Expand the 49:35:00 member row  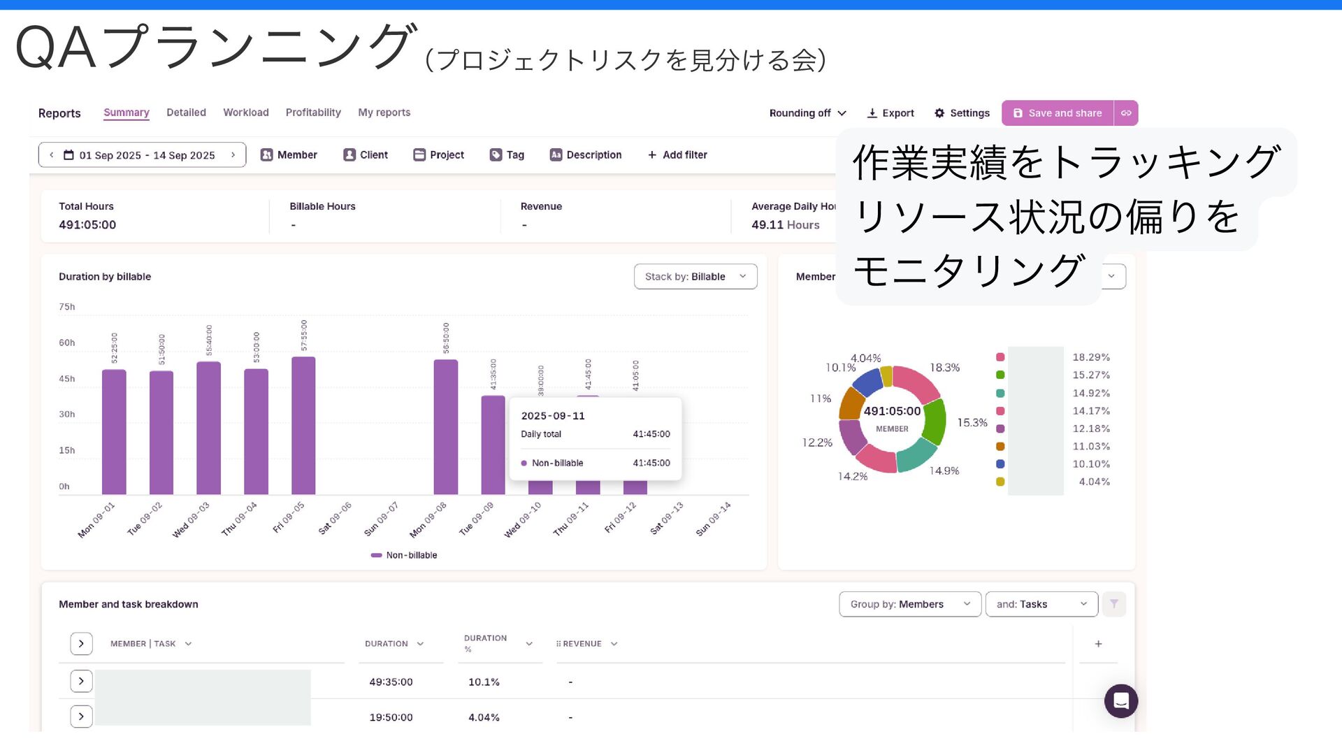(81, 682)
